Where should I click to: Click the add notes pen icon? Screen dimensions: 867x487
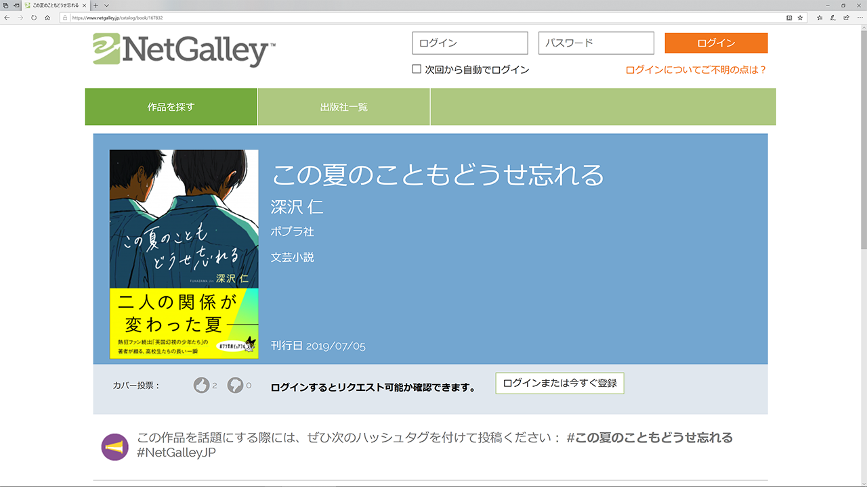pyautogui.click(x=833, y=18)
